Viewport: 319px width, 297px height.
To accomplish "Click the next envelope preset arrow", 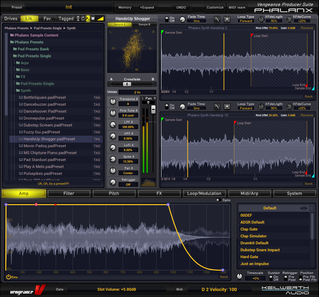I will click(306, 208).
